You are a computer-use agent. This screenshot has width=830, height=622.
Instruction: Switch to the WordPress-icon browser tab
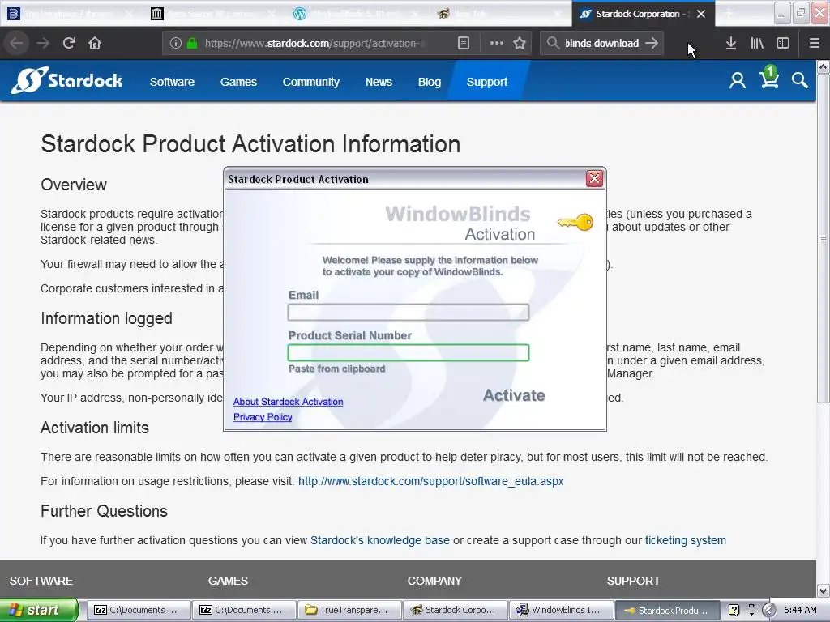point(357,14)
